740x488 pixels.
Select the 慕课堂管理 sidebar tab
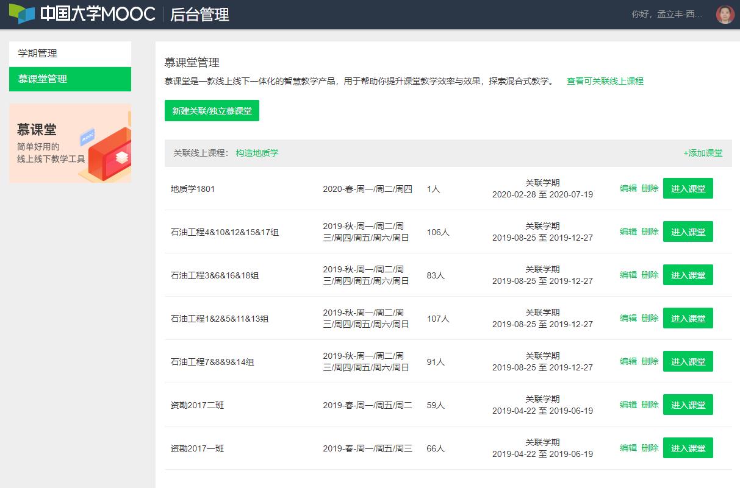(70, 79)
